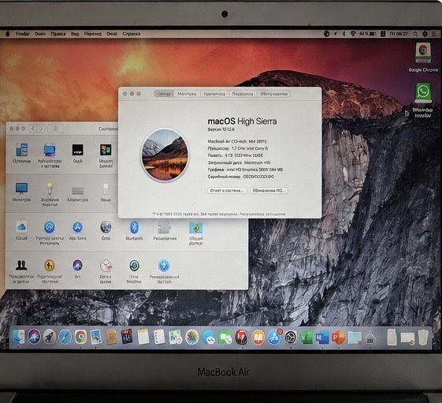Switch to the Обслуживание (Service) tab
442x403 pixels.
tap(273, 94)
